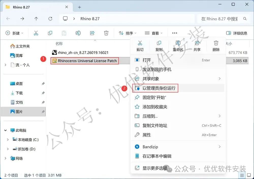Choose 添加到收藏夹
This screenshot has width=254, height=179.
178,107
